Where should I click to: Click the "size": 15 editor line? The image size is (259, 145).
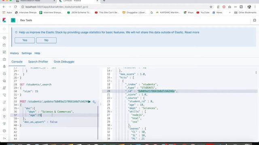click(x=30, y=91)
